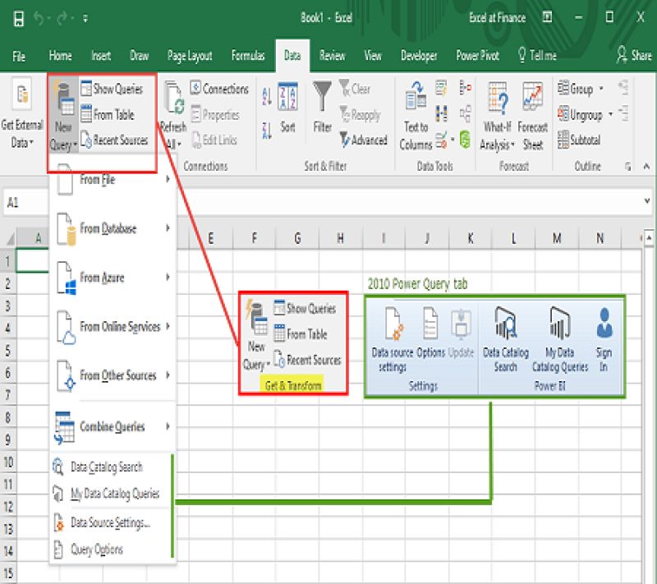
Task: Choose My Data Catalog Queries item
Action: pyautogui.click(x=111, y=494)
